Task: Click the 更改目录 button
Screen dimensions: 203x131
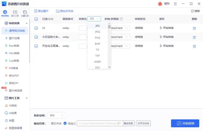Action: point(128,123)
